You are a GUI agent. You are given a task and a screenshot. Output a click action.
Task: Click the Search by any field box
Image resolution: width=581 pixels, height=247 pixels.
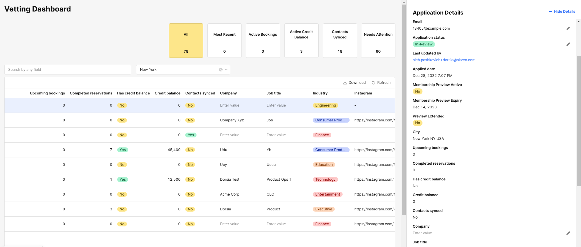pyautogui.click(x=68, y=70)
